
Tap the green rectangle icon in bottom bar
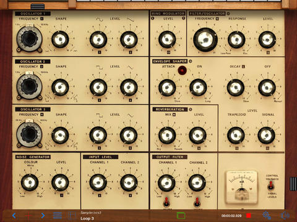[x=181, y=216]
